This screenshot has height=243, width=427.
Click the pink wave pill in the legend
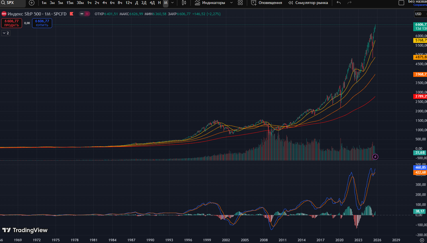click(x=87, y=14)
